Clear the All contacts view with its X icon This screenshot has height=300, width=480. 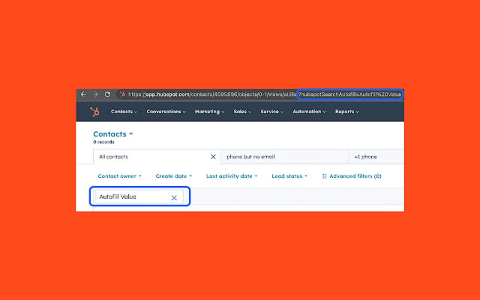pyautogui.click(x=213, y=157)
